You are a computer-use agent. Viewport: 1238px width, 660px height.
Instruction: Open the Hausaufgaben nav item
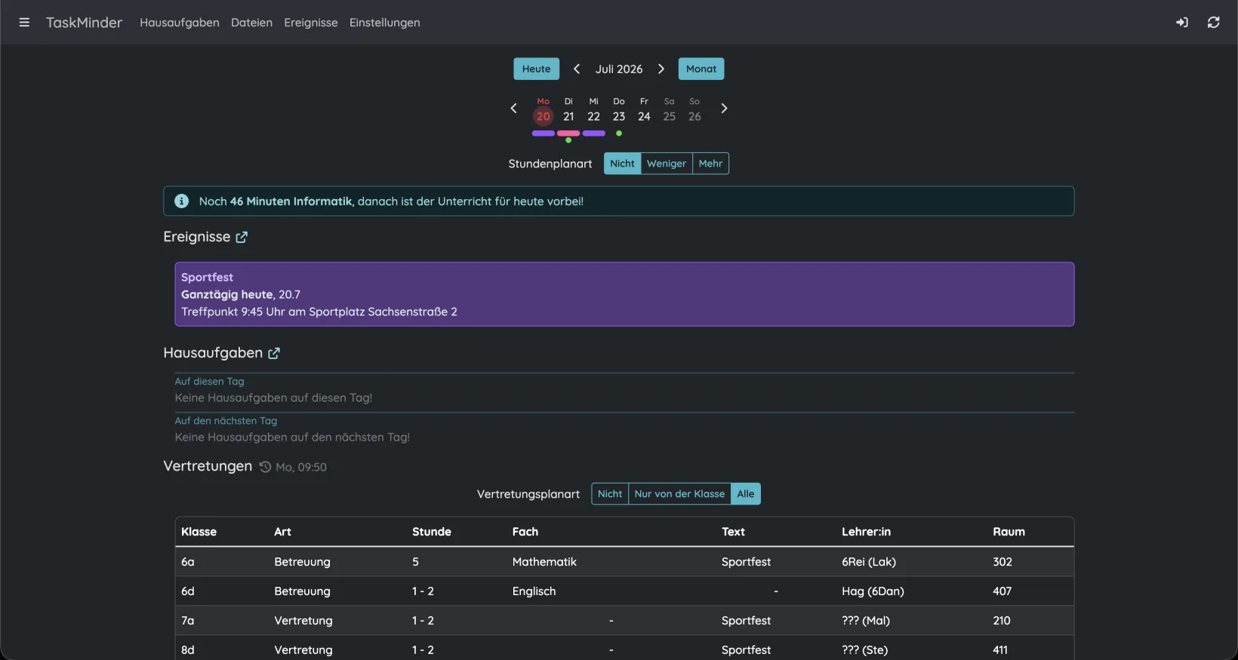tap(180, 23)
